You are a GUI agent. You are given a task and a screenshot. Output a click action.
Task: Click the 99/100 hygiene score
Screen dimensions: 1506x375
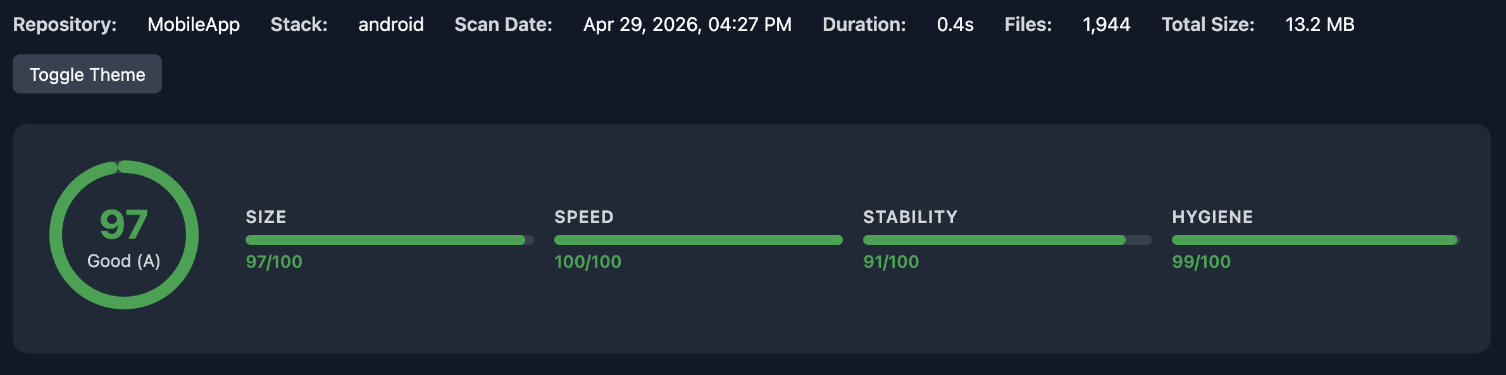click(x=1201, y=261)
